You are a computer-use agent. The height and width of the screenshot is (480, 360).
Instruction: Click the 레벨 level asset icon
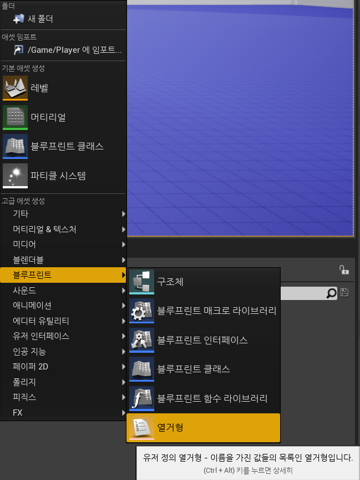tap(16, 88)
